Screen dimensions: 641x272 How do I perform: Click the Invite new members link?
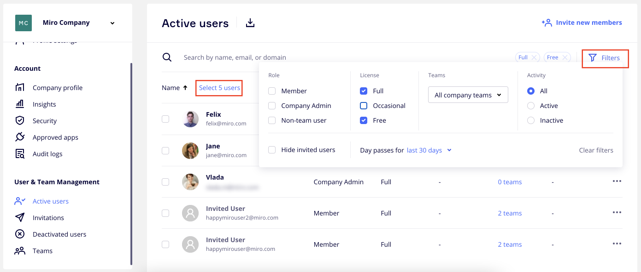point(582,23)
